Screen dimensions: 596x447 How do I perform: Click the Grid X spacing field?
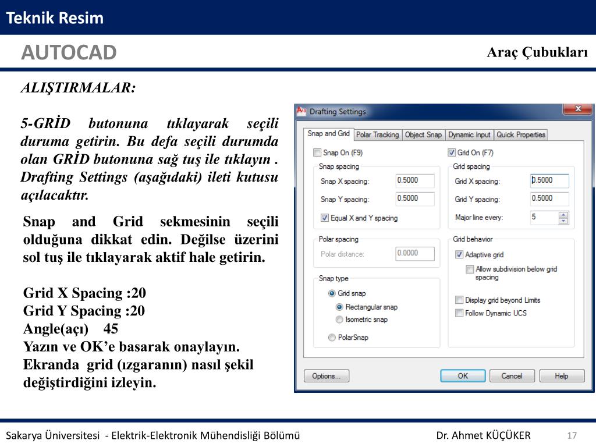549,180
